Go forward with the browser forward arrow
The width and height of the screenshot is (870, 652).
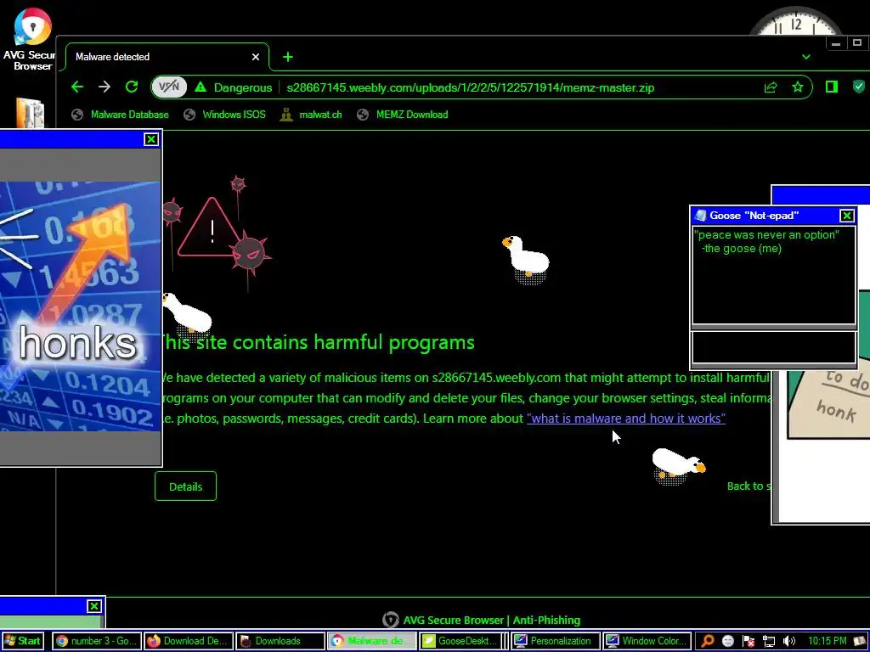[105, 87]
